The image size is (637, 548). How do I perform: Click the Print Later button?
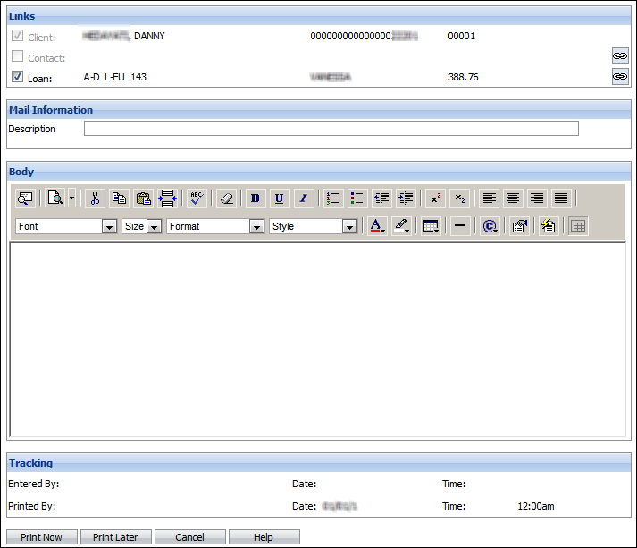(x=116, y=537)
